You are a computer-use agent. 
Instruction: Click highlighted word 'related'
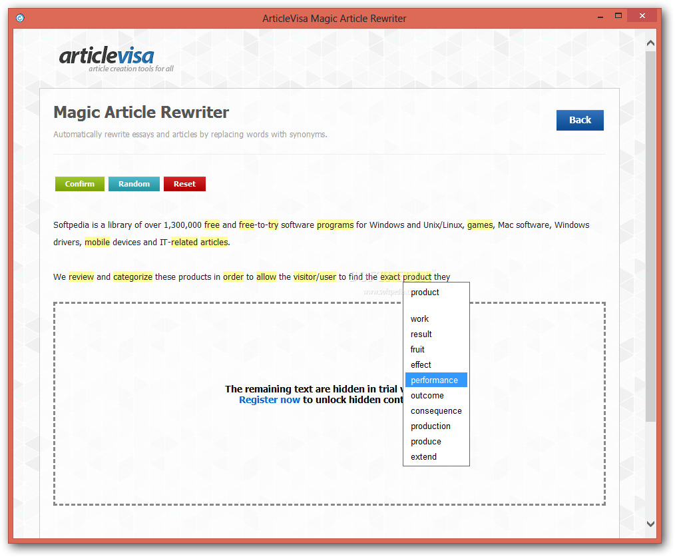coord(184,242)
